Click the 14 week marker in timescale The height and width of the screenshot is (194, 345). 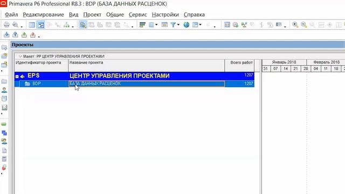click(x=286, y=68)
